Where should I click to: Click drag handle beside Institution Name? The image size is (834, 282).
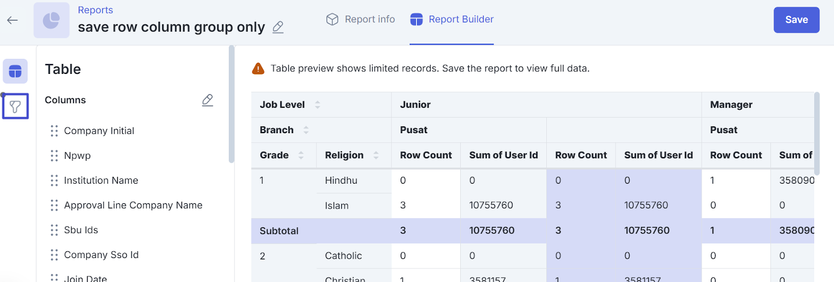54,181
